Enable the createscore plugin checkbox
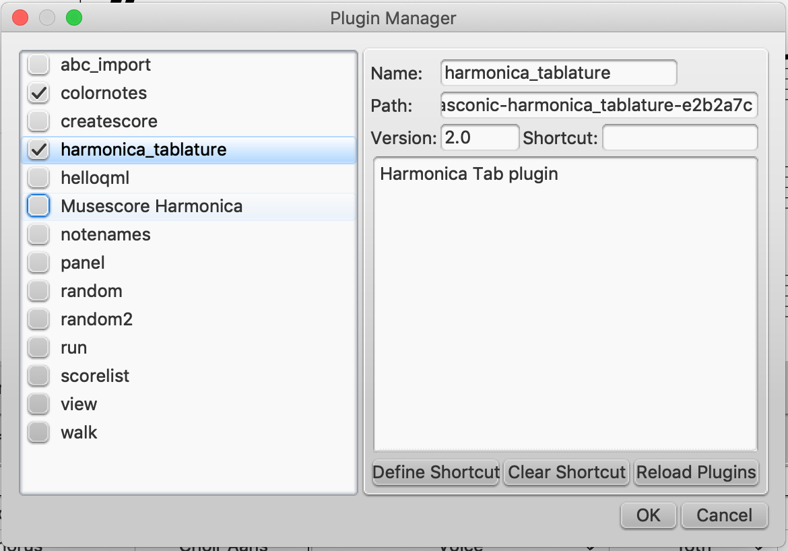Image resolution: width=788 pixels, height=551 pixels. (x=38, y=121)
